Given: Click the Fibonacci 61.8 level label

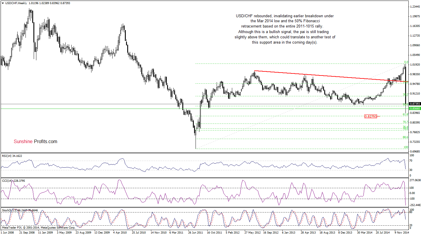Looking at the screenshot, I should (x=406, y=114).
